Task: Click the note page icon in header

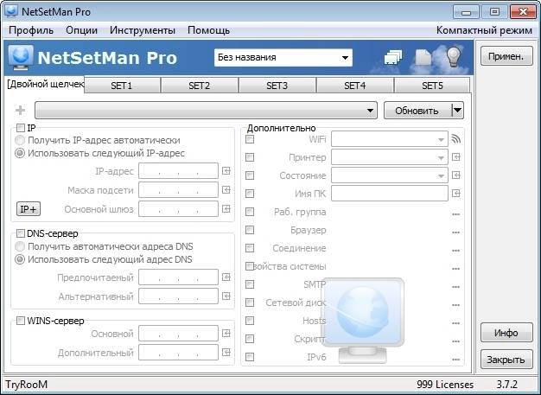Action: pyautogui.click(x=423, y=57)
